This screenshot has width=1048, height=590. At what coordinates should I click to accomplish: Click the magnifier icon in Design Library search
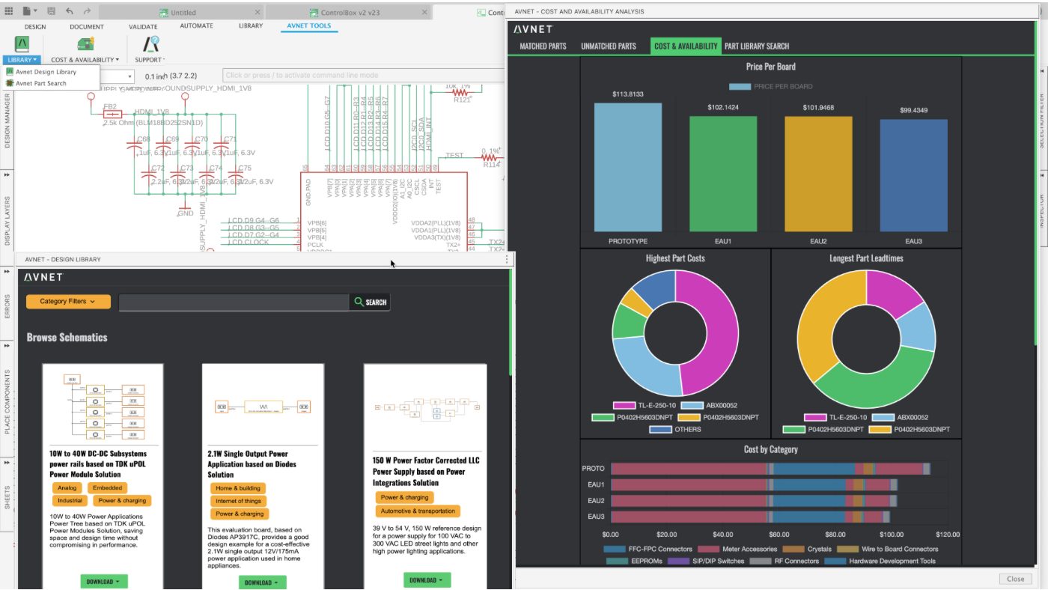pyautogui.click(x=359, y=302)
